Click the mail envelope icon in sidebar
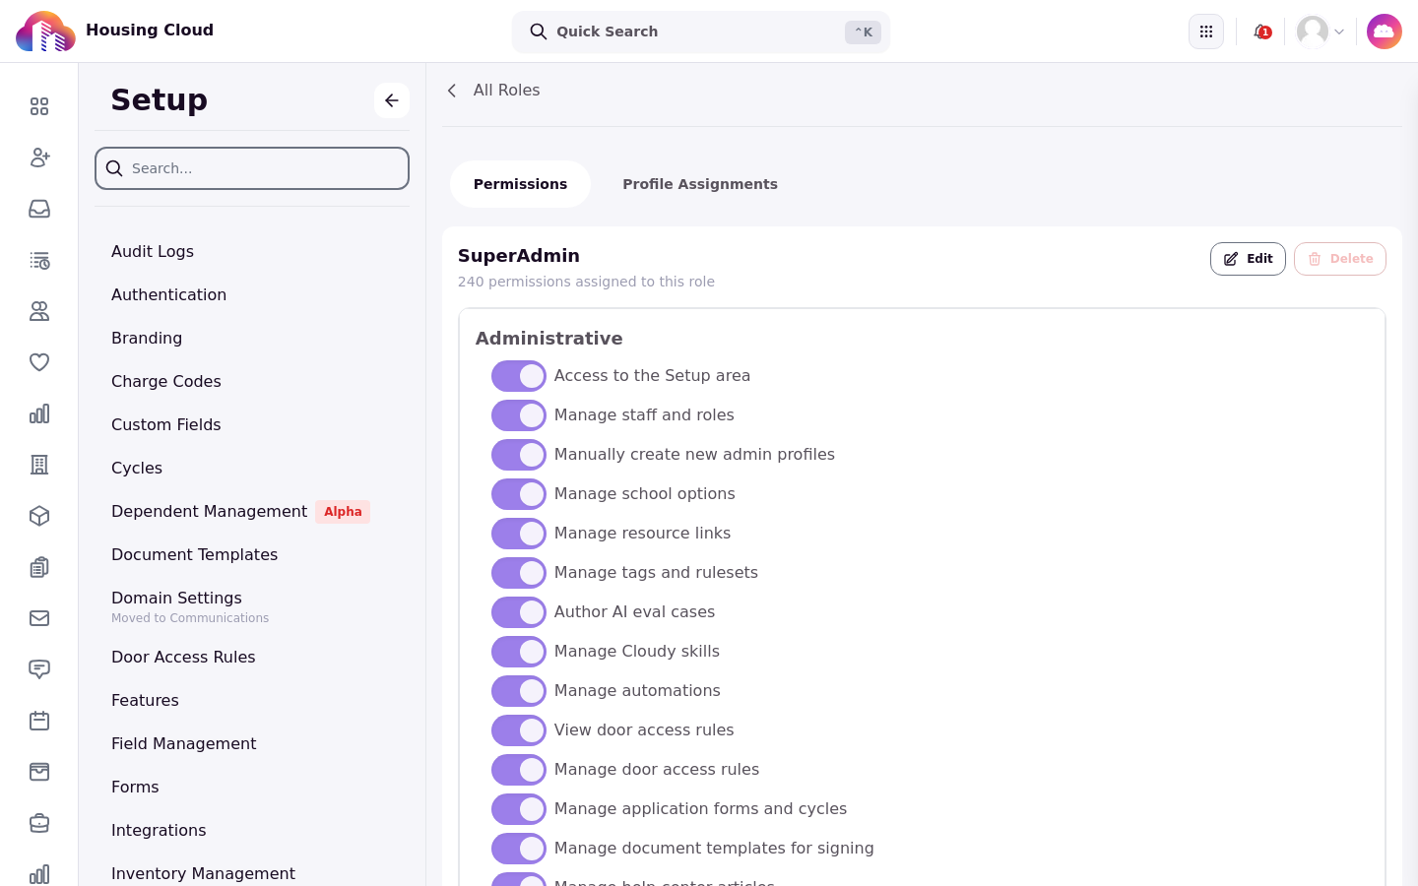Image resolution: width=1418 pixels, height=886 pixels. (39, 618)
